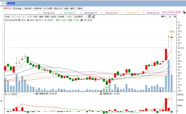Click the 22.75 price axis label
Viewport: 186px width, 114px height.
pos(180,48)
